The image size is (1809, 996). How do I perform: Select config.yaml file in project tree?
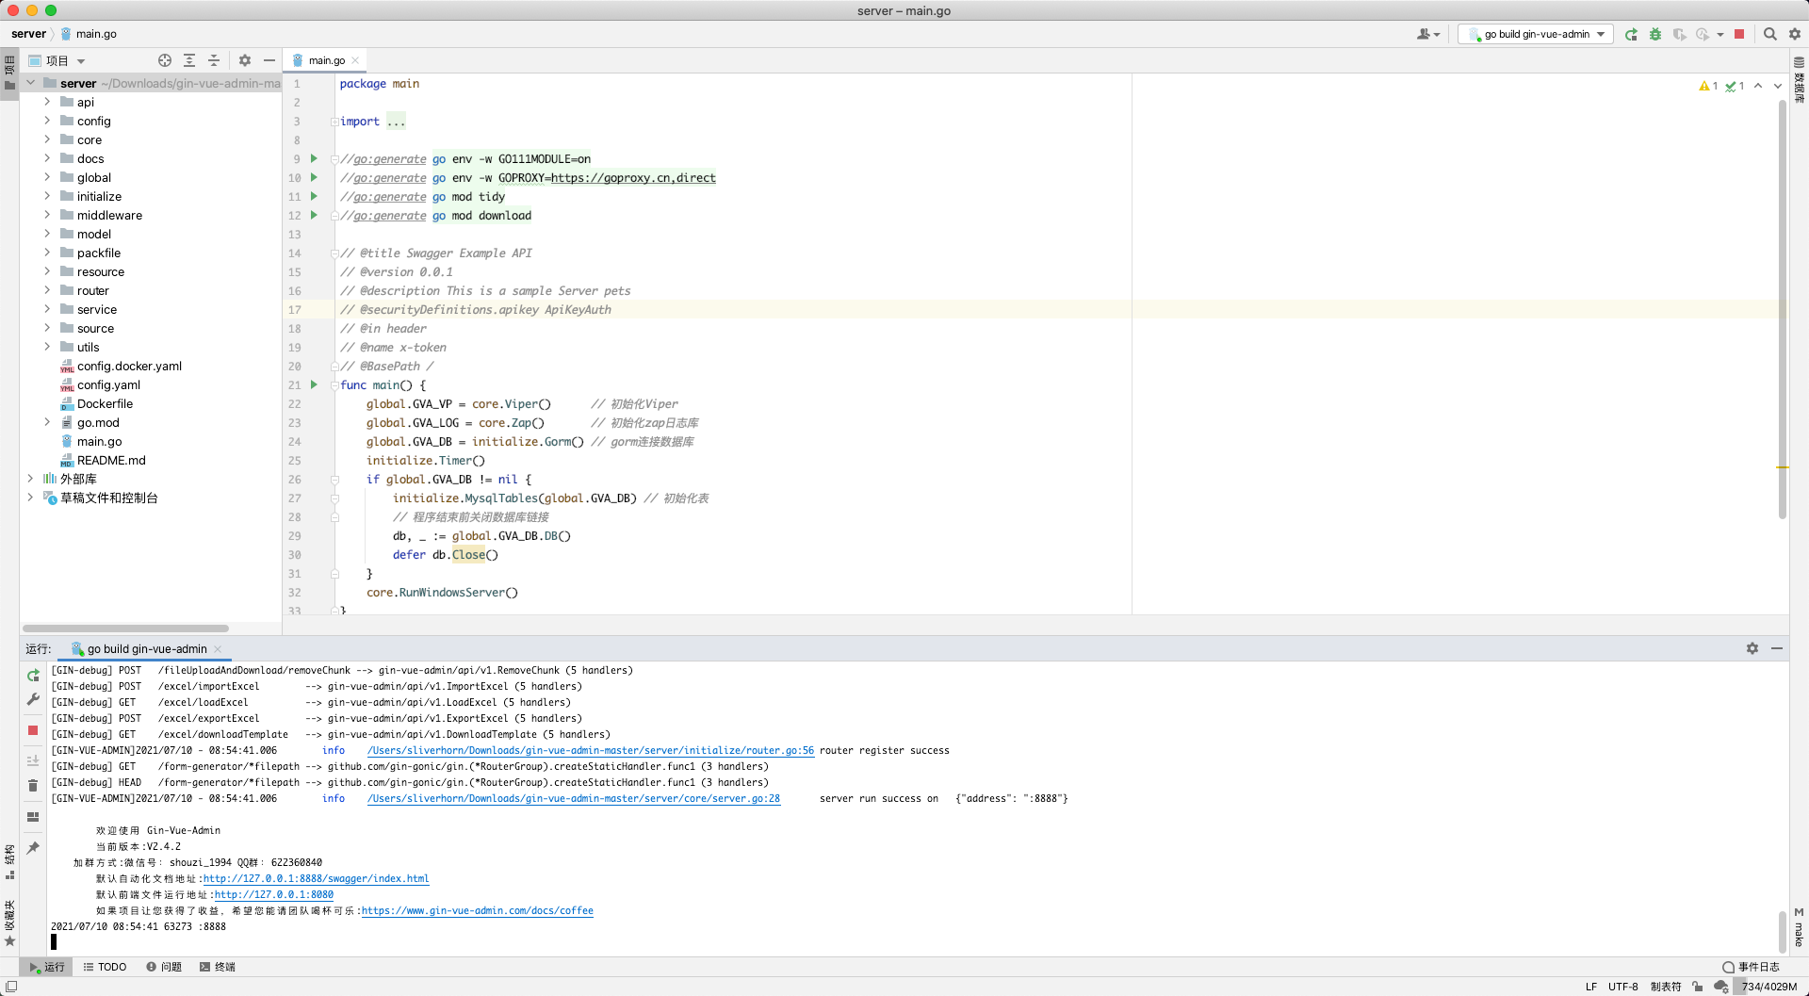tap(108, 384)
